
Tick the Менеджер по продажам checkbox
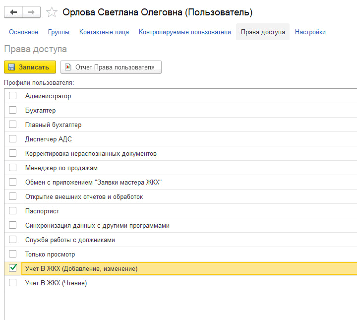pos(13,168)
